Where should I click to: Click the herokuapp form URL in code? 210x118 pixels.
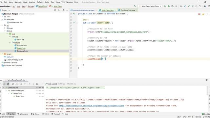[x=124, y=32]
